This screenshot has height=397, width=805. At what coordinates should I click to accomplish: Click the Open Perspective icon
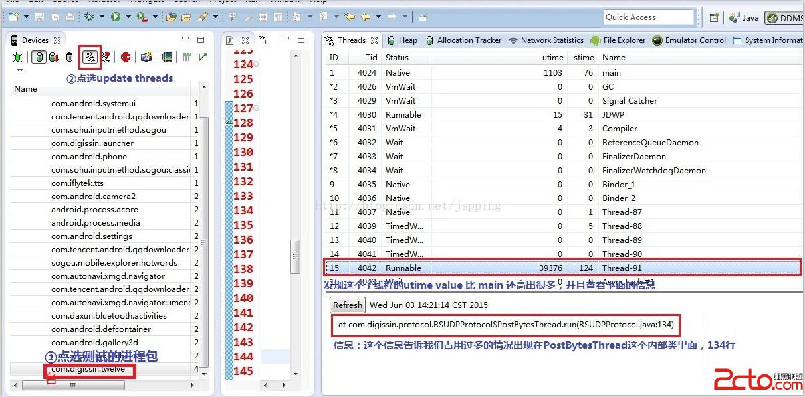coord(714,18)
